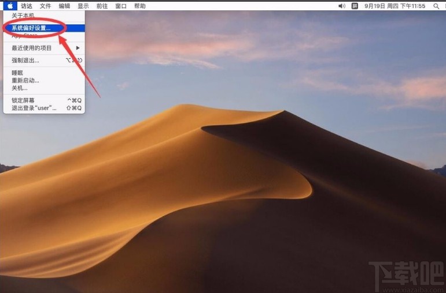This screenshot has height=293, width=446.
Task: Click the volume speaker icon
Action: click(x=341, y=6)
